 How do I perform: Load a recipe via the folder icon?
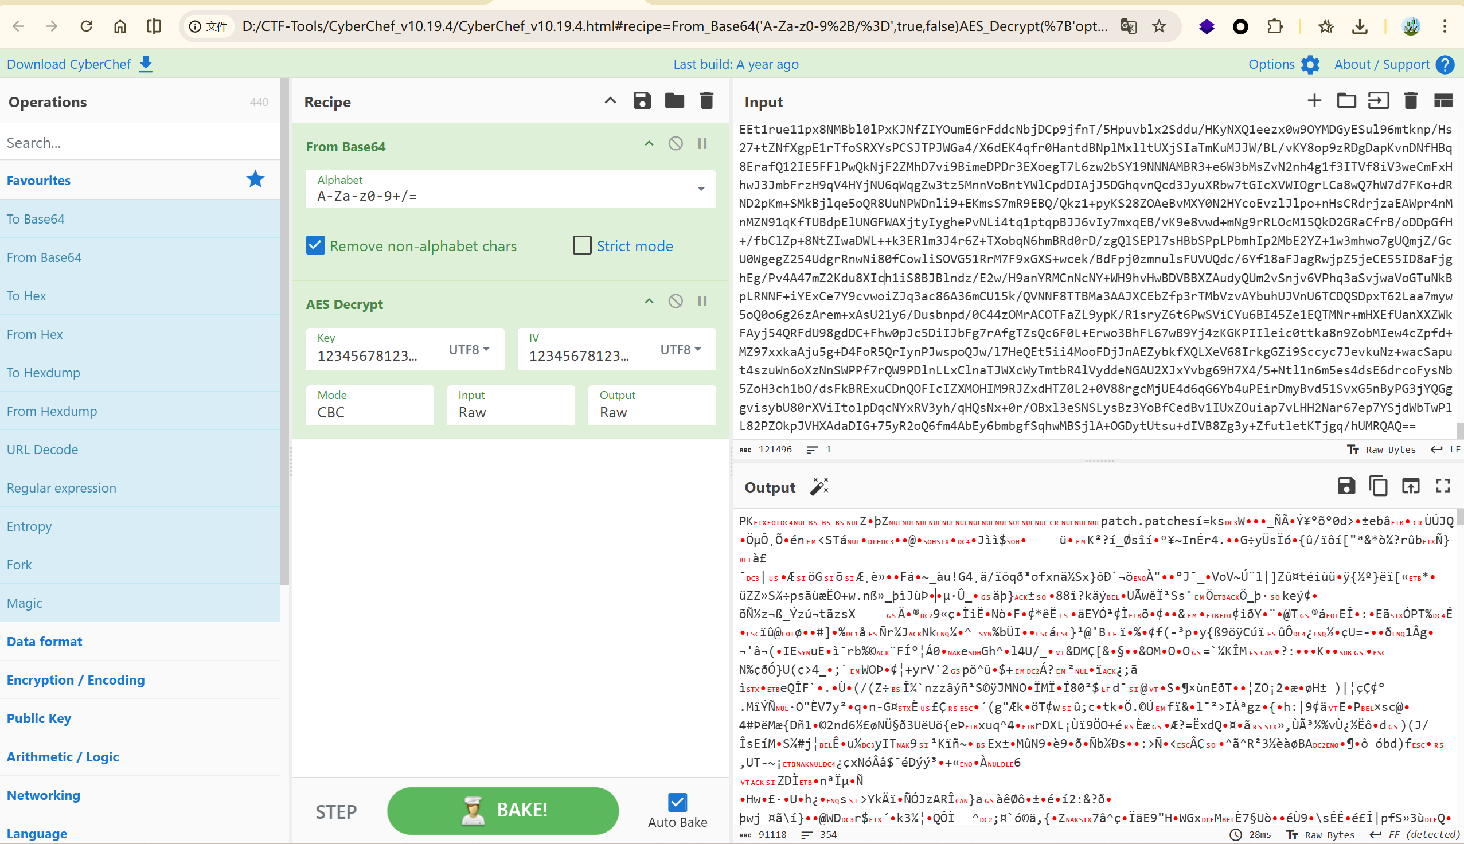(674, 101)
